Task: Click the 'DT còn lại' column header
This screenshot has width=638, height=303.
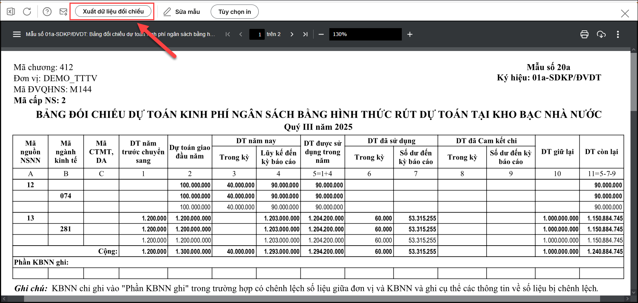Action: [602, 152]
